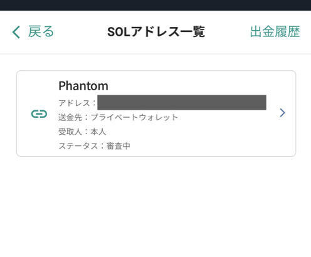Click the dark top status bar
The width and height of the screenshot is (311, 257).
tap(155, 5)
